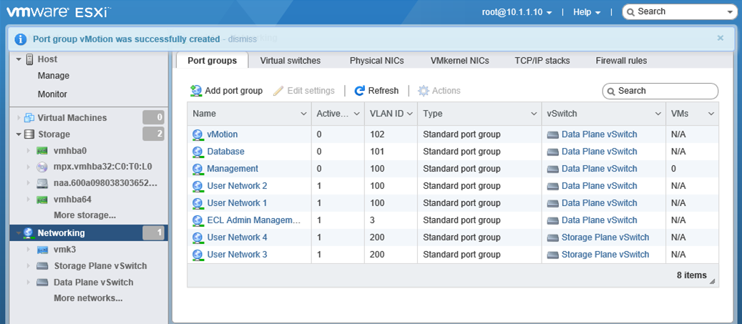The height and width of the screenshot is (324, 742).
Task: Click the Virtual Machines icon in sidebar
Action: [29, 118]
